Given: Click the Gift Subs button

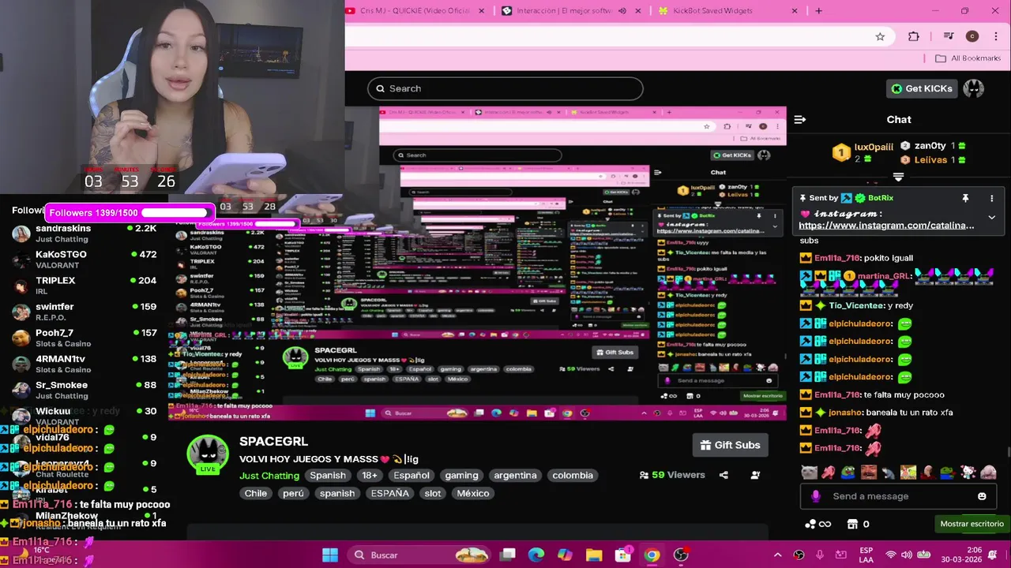Looking at the screenshot, I should pos(730,445).
